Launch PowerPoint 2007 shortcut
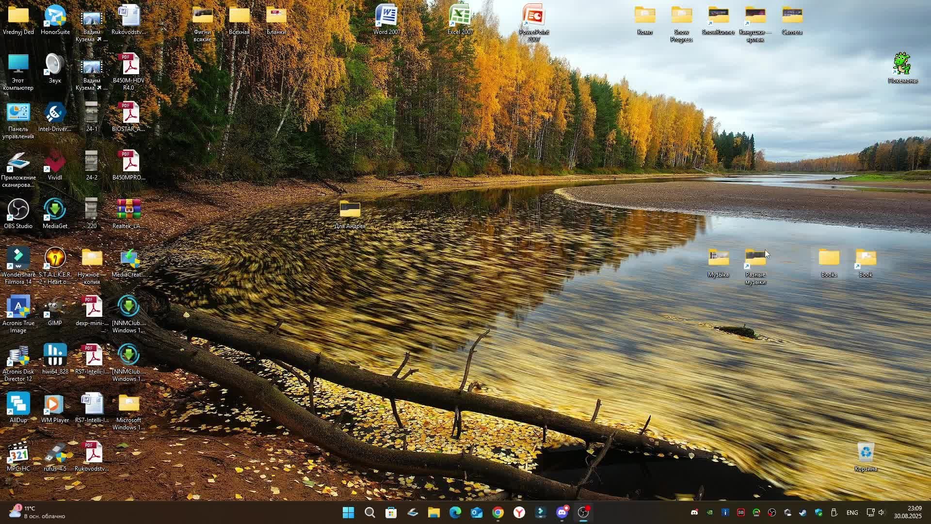 pos(534,16)
